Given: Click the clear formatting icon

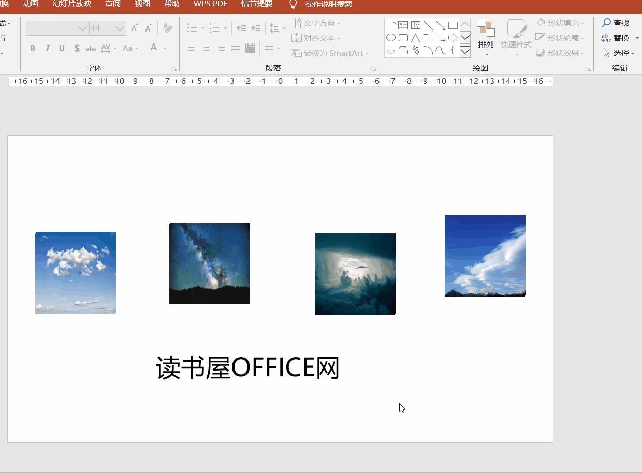Looking at the screenshot, I should click(167, 28).
